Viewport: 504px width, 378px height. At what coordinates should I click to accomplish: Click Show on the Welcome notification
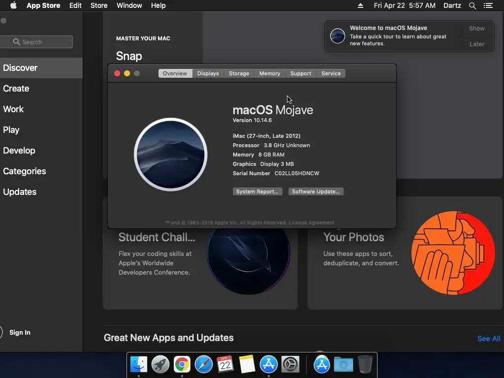click(x=476, y=28)
